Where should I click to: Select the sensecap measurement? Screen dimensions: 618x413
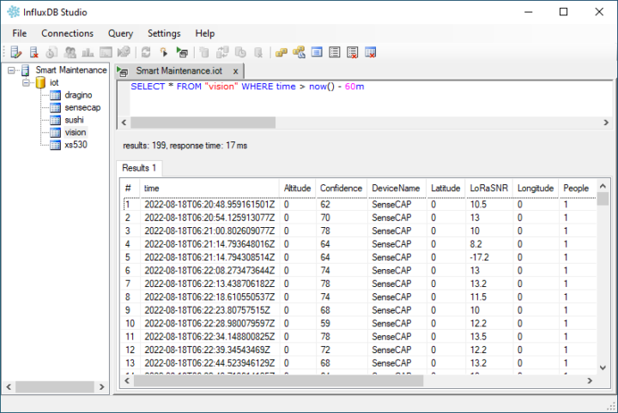[x=82, y=107]
